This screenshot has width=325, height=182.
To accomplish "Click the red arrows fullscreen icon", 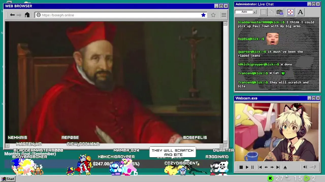I will (x=290, y=12).
